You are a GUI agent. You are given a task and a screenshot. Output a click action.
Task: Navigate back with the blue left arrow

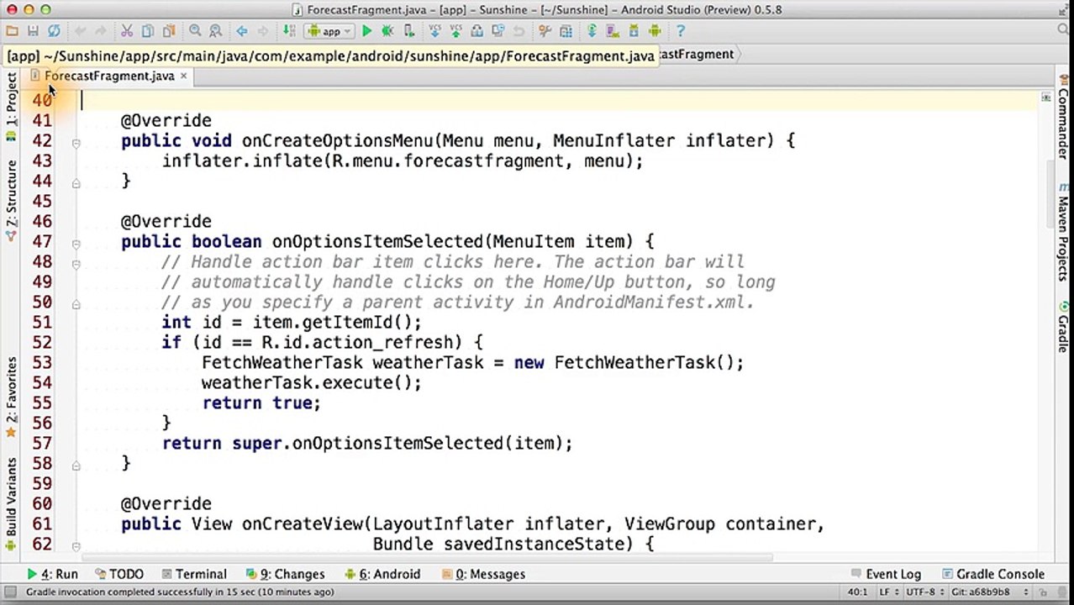pyautogui.click(x=241, y=31)
